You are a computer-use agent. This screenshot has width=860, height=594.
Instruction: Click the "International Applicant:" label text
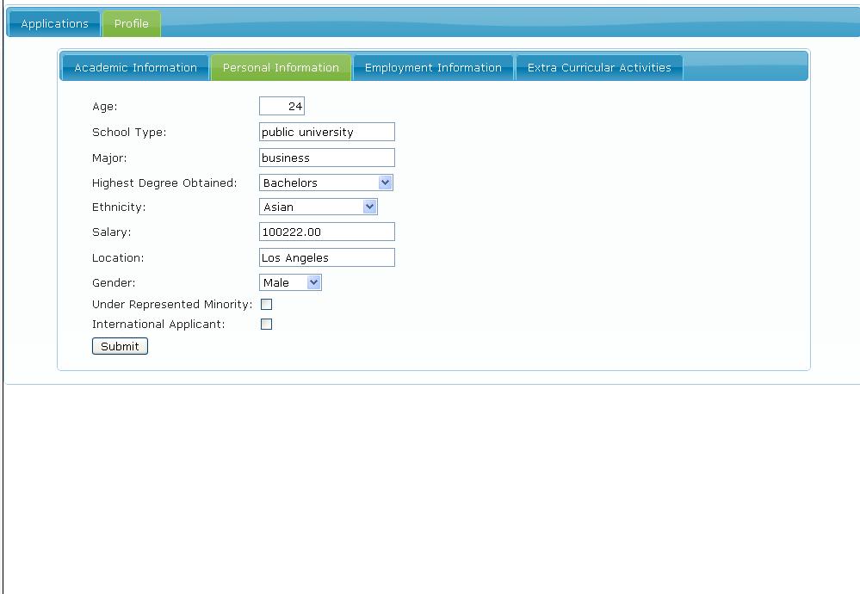158,325
